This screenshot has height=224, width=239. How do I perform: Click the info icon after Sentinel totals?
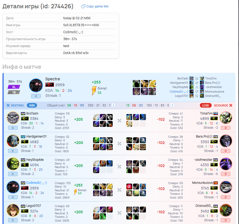click(x=113, y=105)
